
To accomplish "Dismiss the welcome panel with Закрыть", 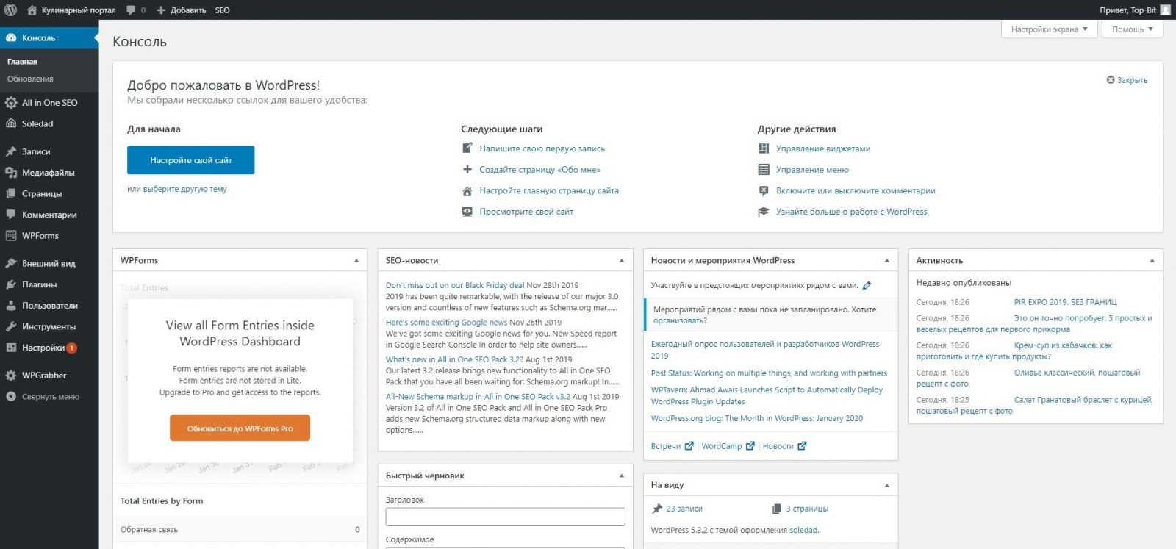I will (x=1127, y=80).
